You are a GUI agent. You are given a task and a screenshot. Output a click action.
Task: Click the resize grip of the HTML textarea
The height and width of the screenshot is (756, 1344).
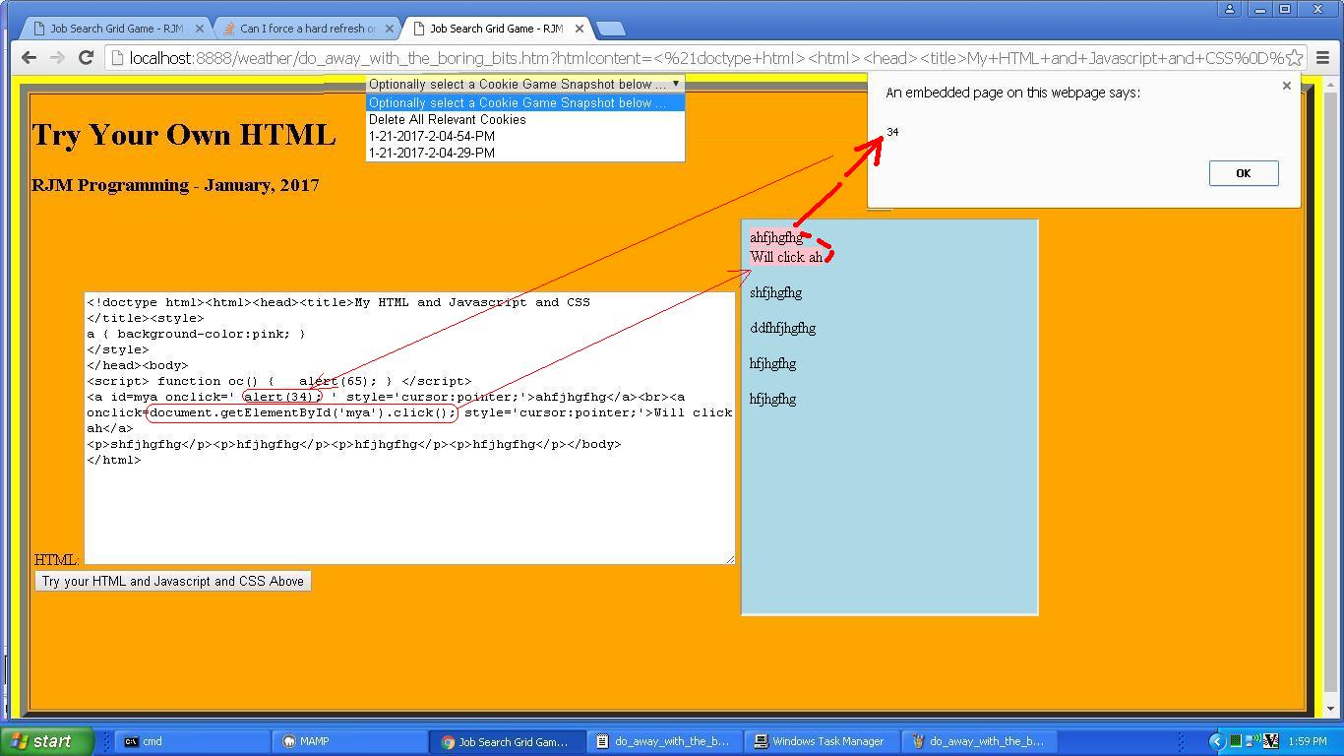click(730, 559)
